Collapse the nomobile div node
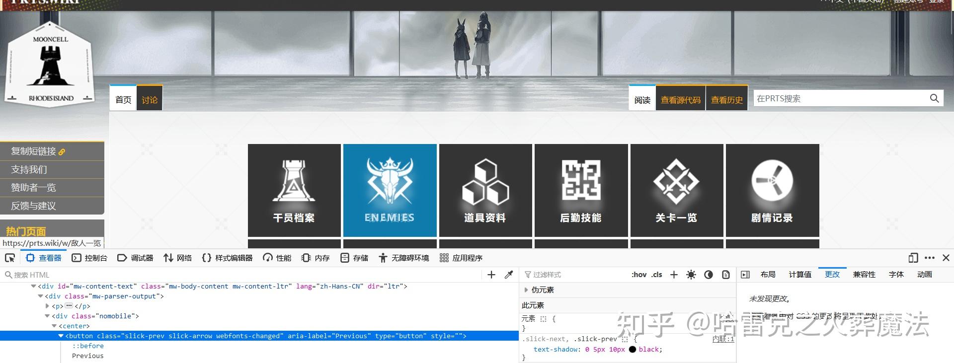Viewport: 954px width, 363px height. 48,316
